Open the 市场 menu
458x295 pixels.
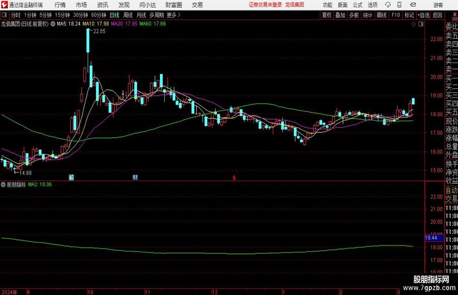point(81,5)
